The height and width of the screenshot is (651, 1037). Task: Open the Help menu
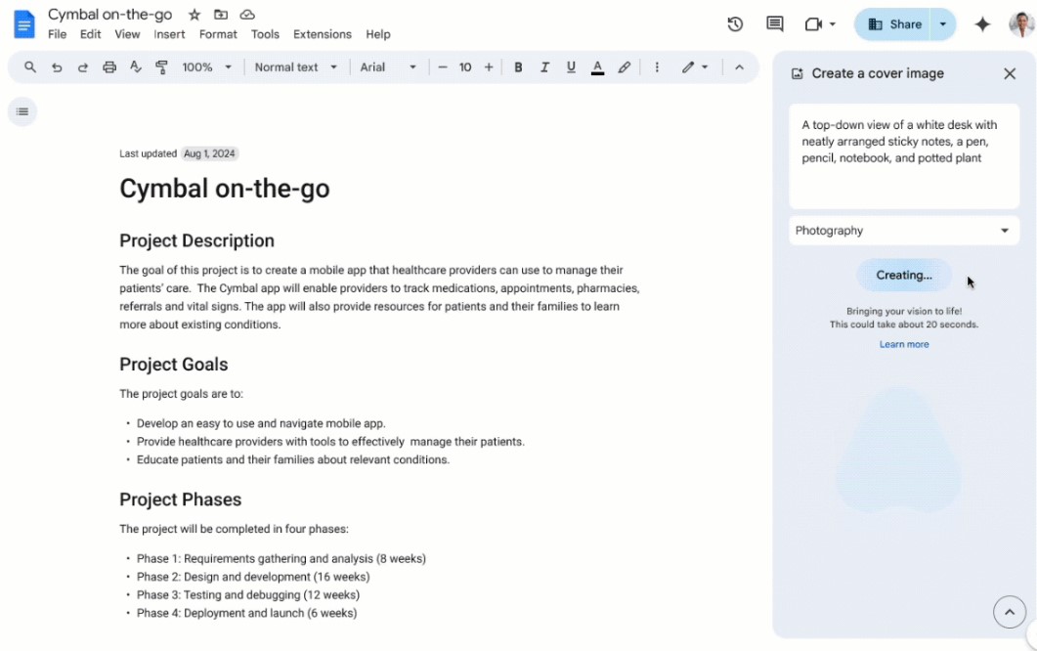pyautogui.click(x=377, y=34)
